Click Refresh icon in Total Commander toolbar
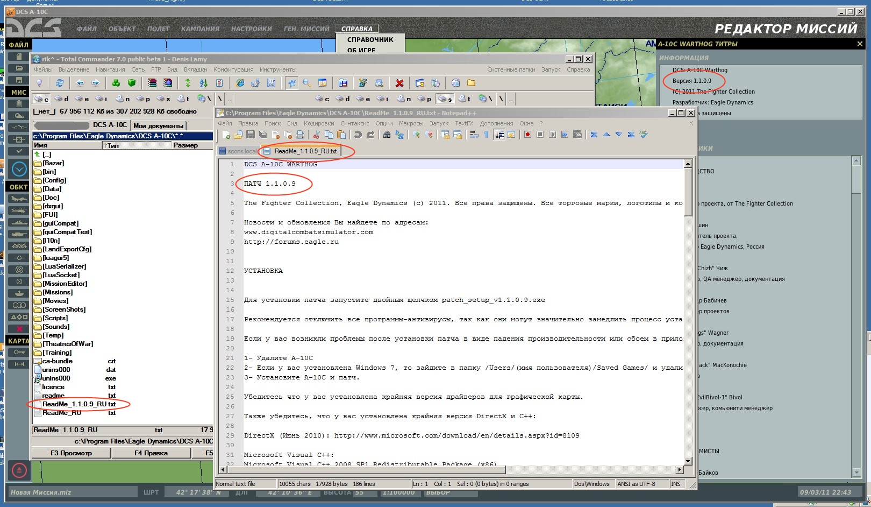 pos(60,83)
